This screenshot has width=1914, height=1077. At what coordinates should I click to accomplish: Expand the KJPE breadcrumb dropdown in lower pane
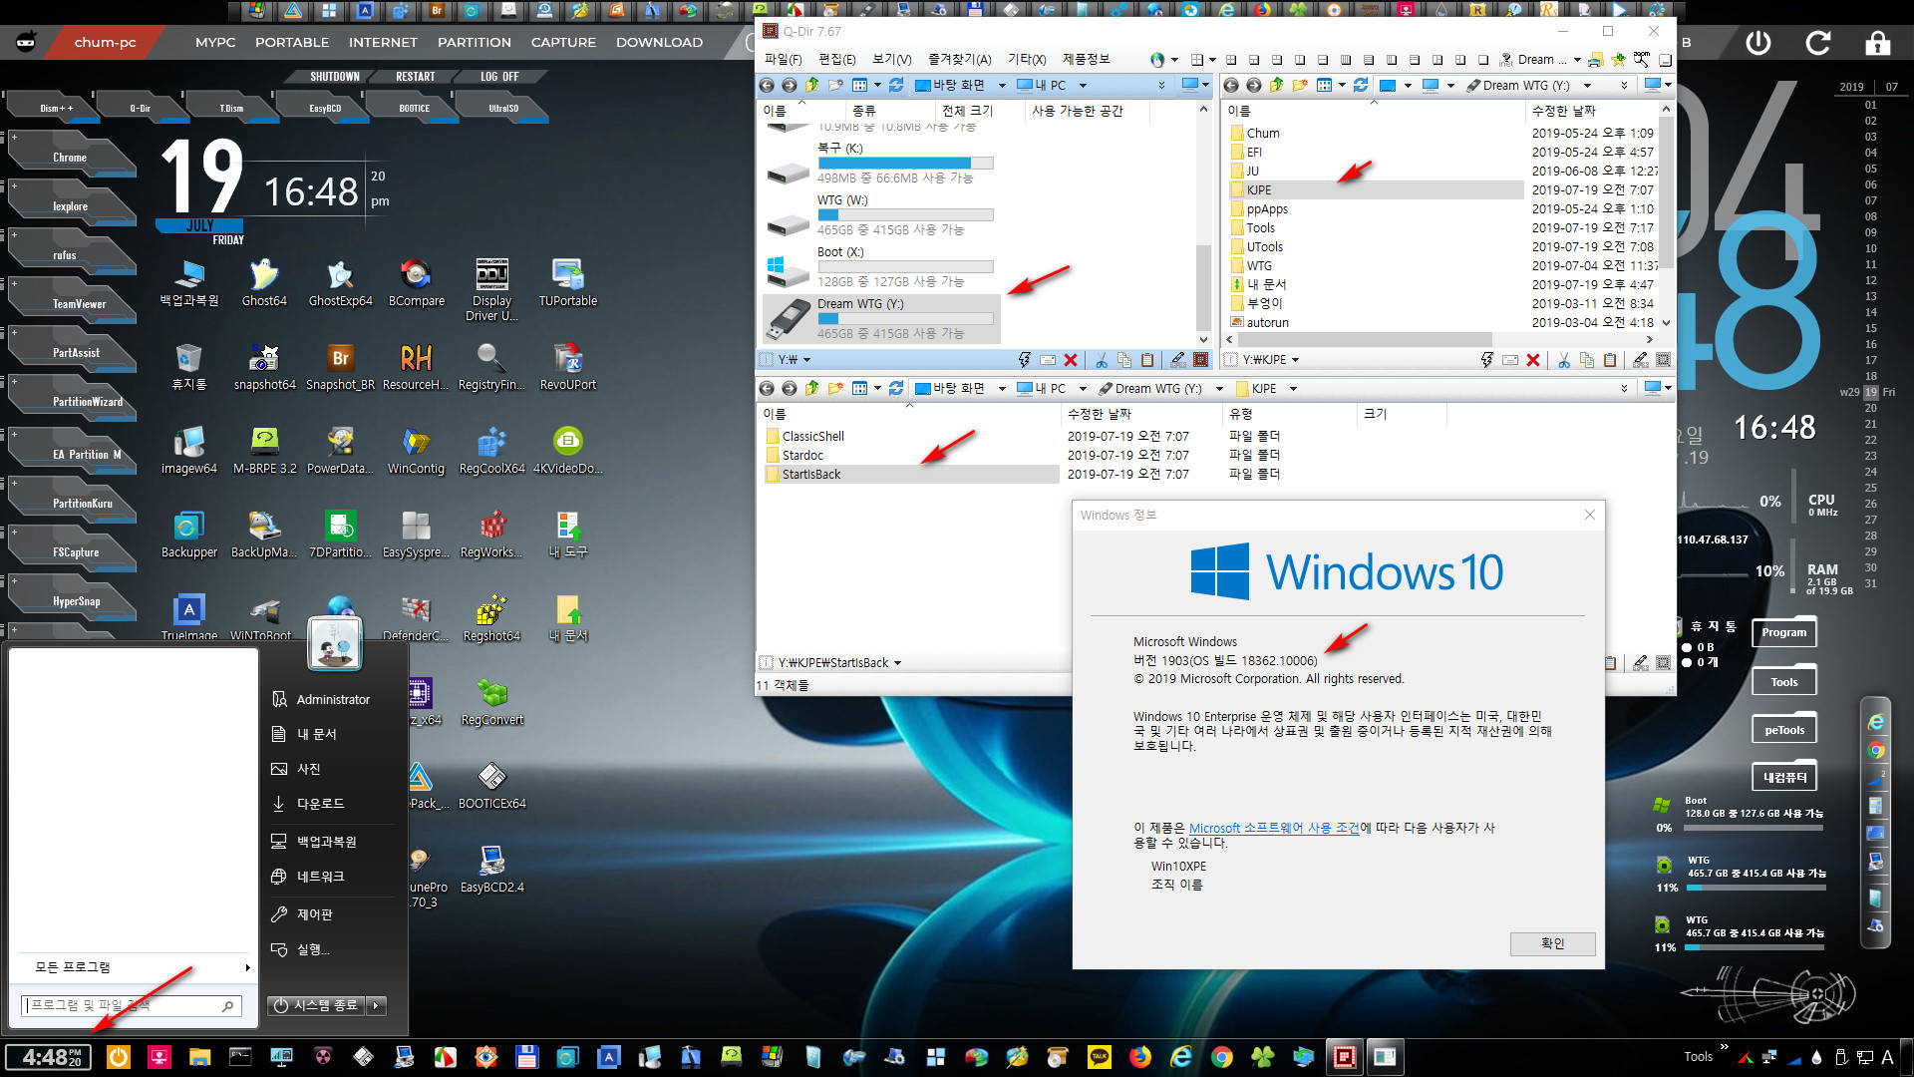(1293, 389)
